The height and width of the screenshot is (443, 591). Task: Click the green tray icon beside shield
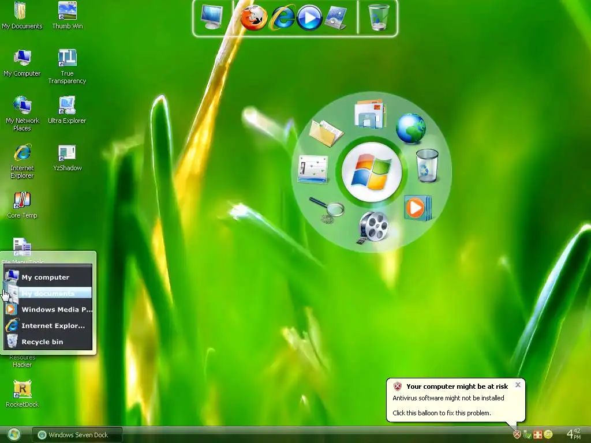point(528,435)
